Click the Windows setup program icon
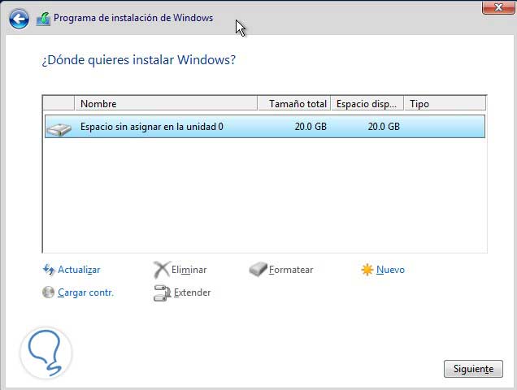 (x=43, y=19)
